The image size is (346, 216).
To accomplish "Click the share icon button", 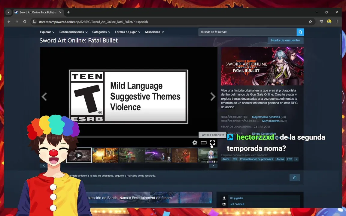I will (295, 177).
